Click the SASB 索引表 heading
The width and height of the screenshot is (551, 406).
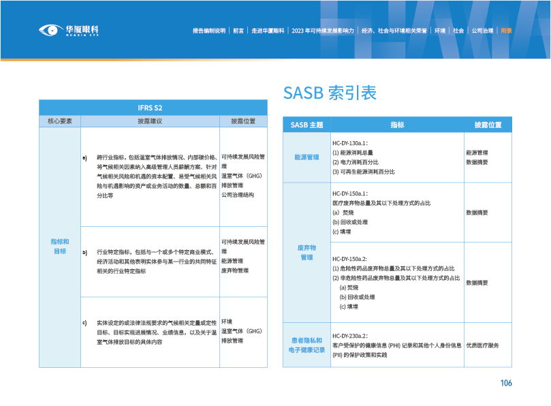(x=330, y=93)
